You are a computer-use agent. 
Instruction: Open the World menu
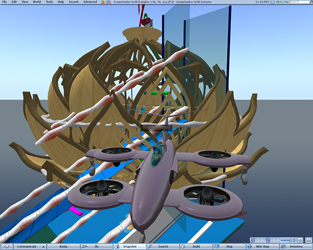pyautogui.click(x=37, y=2)
